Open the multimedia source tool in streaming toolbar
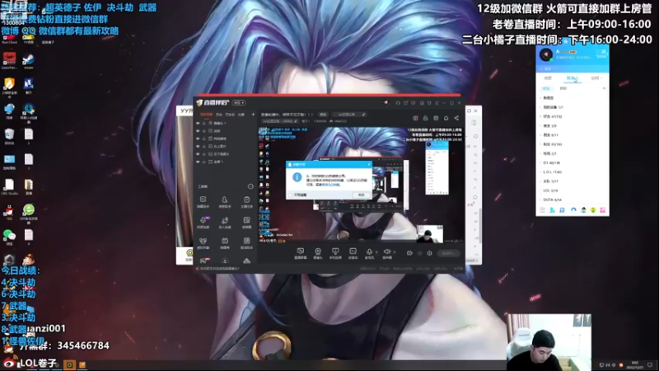 353,253
